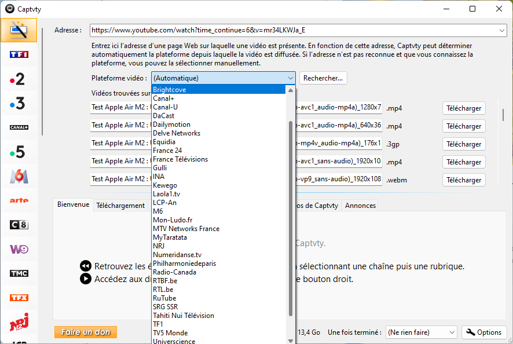Screen dimensions: 513x344
Task: Select the TMC channel icon
Action: (19, 273)
